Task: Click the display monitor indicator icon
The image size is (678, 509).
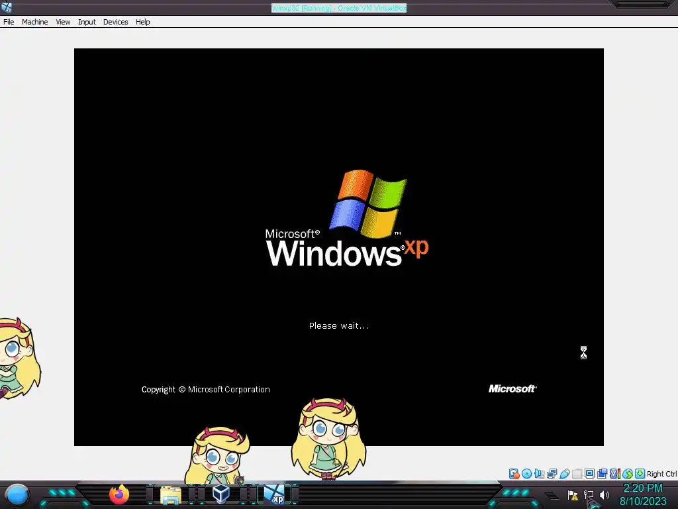Action: click(x=589, y=473)
